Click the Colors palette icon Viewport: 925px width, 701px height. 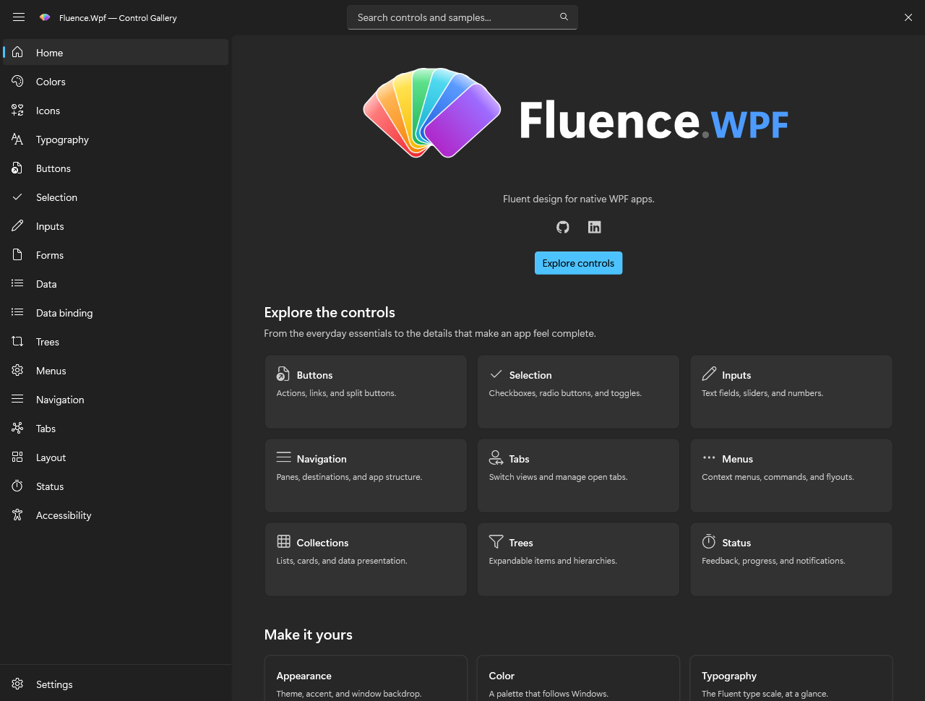point(17,81)
